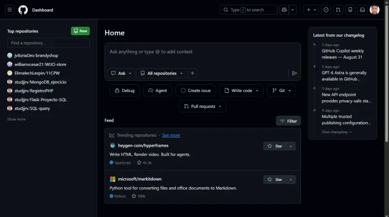Open the Write code dropdown

[241, 90]
